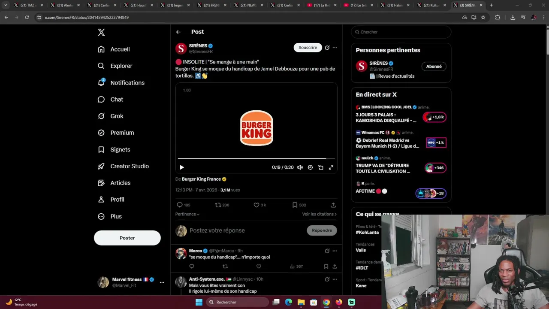Click the views icon showing 367
The width and height of the screenshot is (549, 309).
(x=296, y=267)
